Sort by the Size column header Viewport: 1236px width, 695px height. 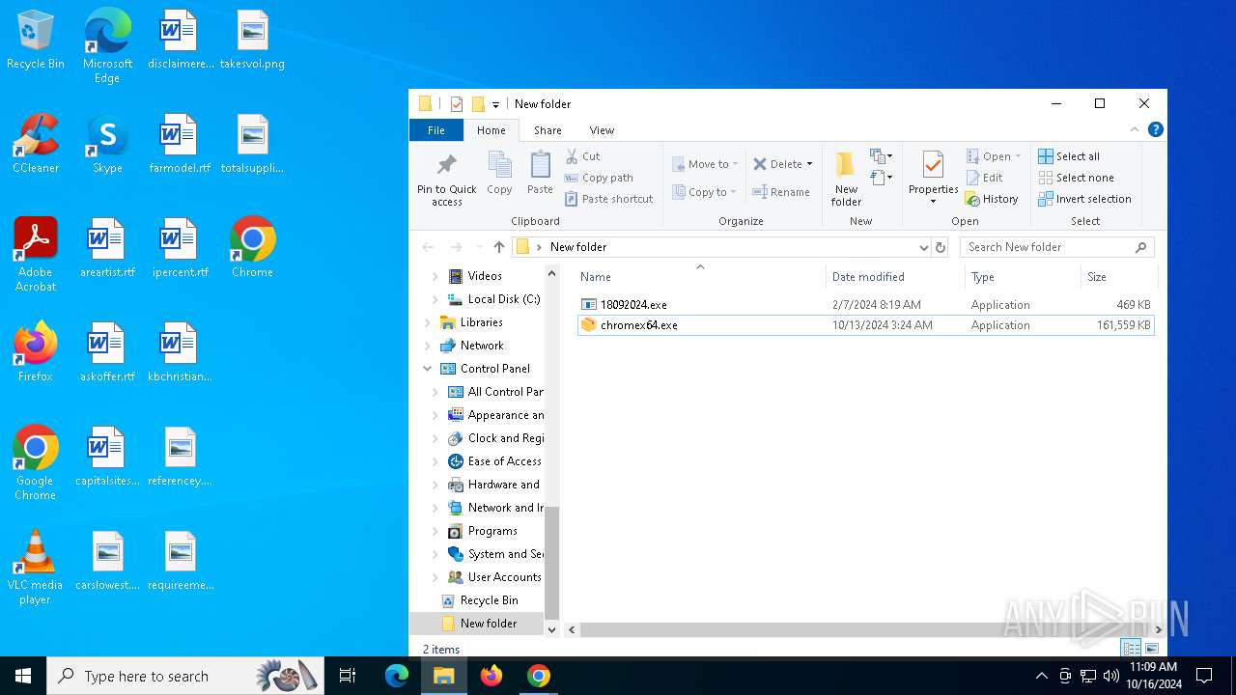(1118, 277)
